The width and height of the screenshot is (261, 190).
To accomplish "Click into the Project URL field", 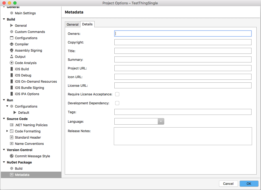I will (183, 68).
